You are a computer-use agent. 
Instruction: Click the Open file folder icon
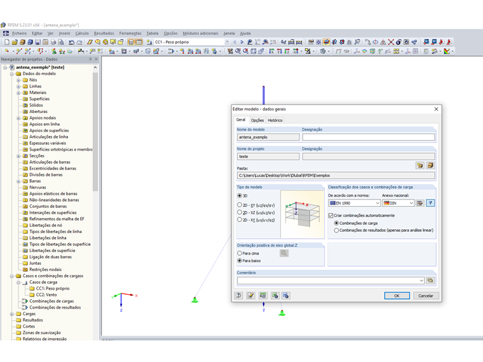(15, 42)
